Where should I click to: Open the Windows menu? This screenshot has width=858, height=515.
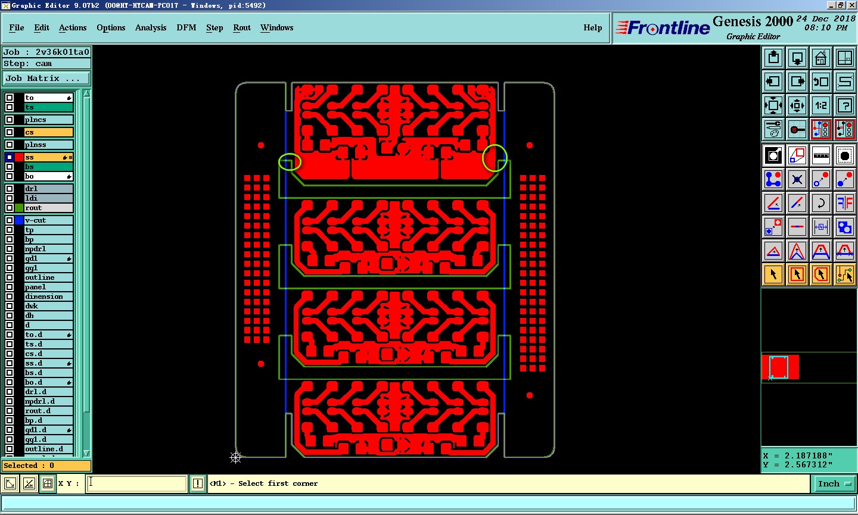click(277, 27)
